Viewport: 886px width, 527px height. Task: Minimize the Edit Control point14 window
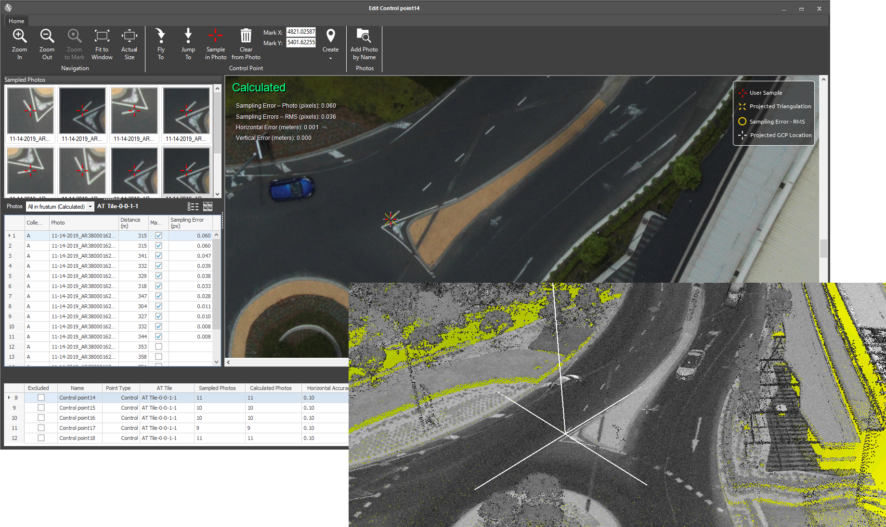(x=784, y=8)
